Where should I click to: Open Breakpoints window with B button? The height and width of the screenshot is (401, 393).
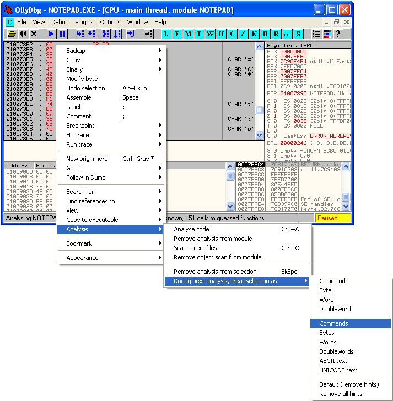point(265,34)
